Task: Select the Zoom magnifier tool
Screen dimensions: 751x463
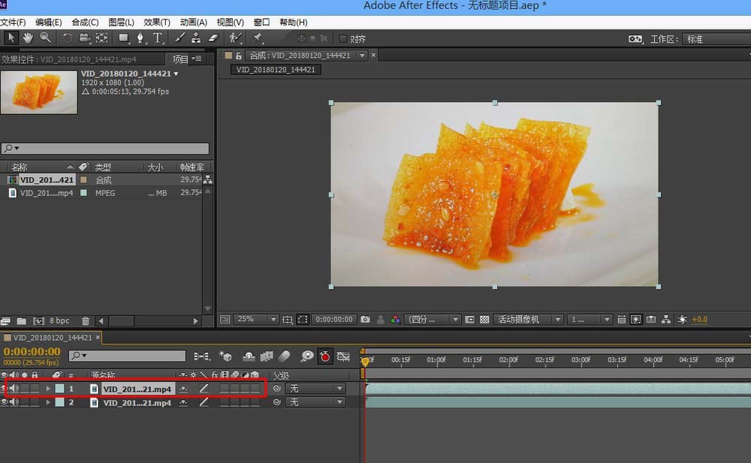Action: [x=46, y=38]
